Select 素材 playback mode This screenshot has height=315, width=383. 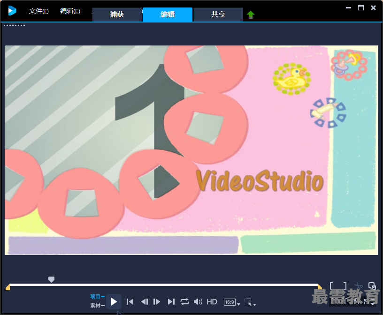click(x=97, y=305)
